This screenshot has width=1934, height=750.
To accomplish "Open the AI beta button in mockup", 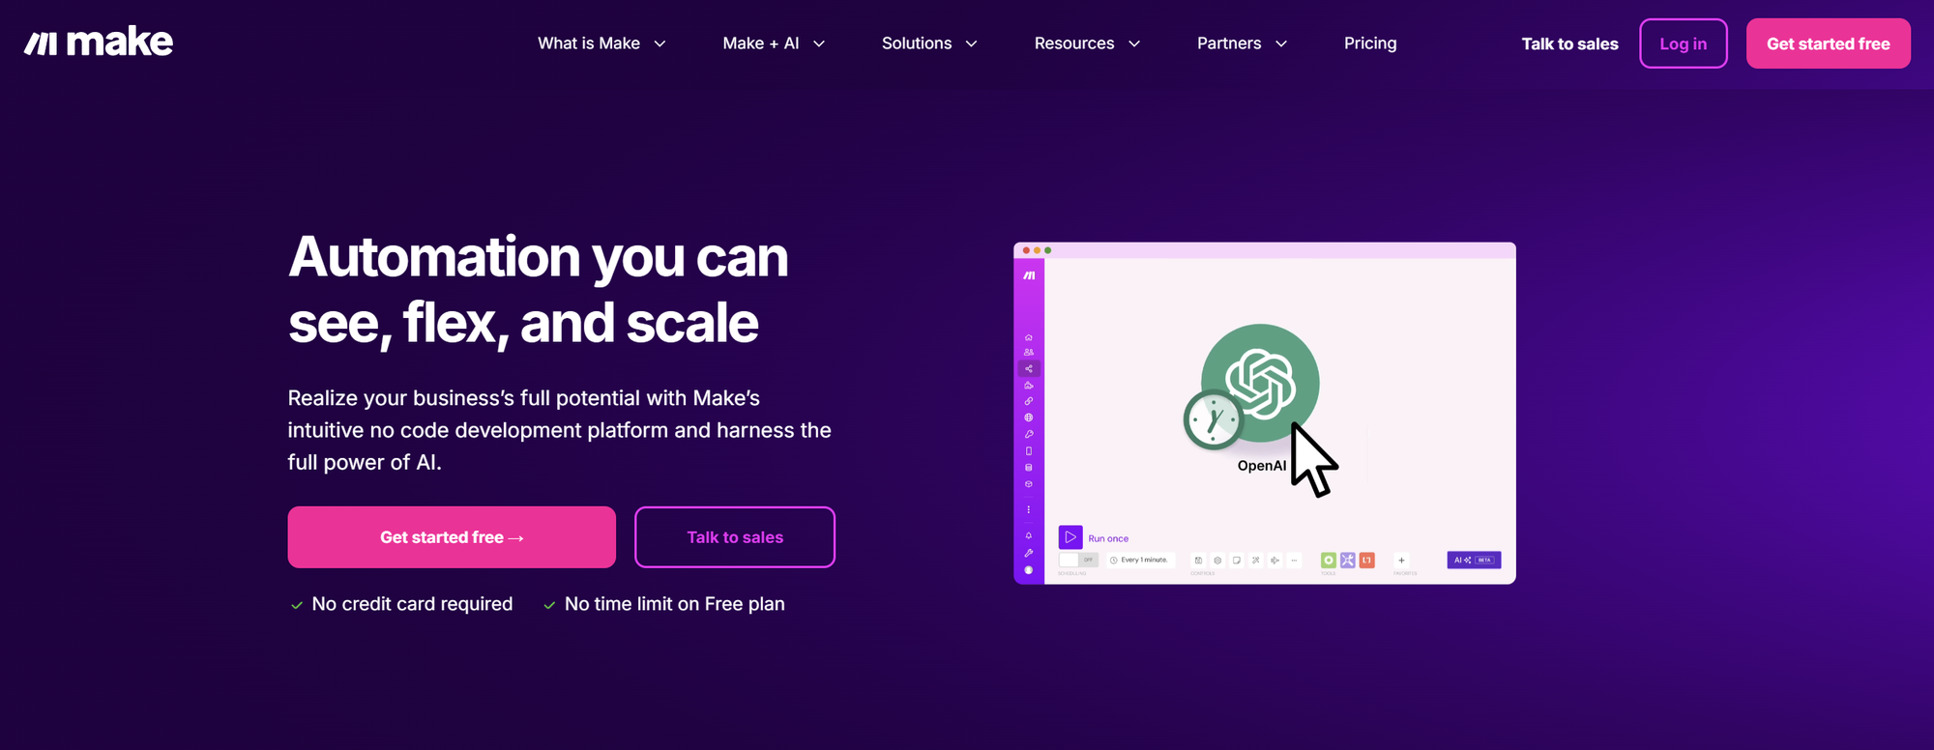I will [1474, 560].
